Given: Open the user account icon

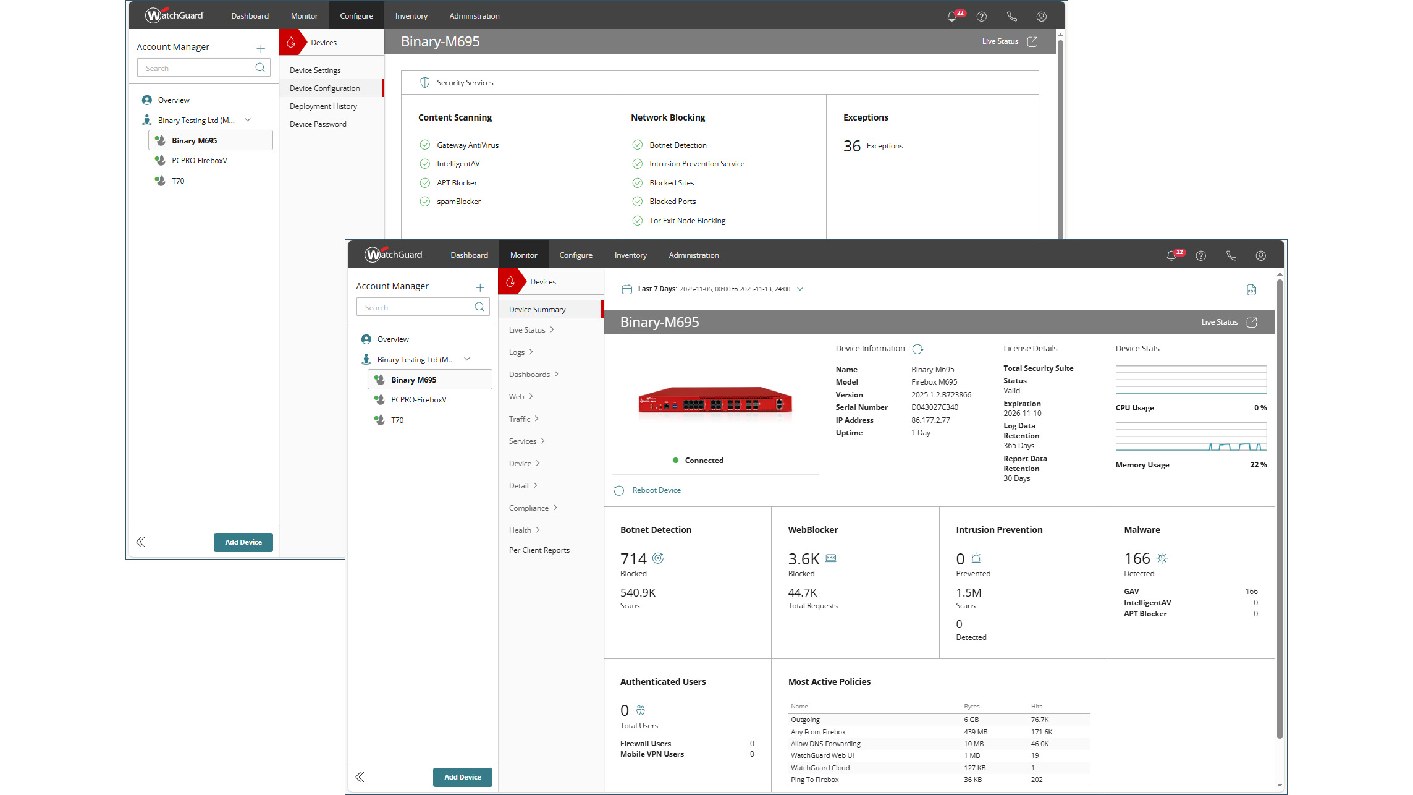Looking at the screenshot, I should pos(1260,255).
